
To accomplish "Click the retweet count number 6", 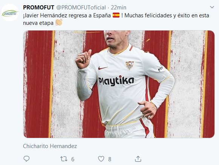I will [x=73, y=159].
